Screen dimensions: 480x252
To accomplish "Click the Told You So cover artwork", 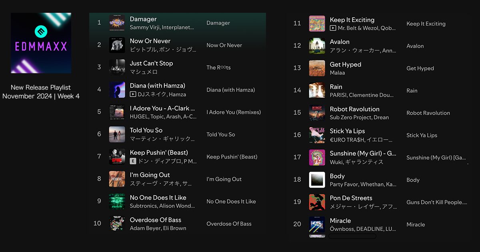I will [x=117, y=134].
